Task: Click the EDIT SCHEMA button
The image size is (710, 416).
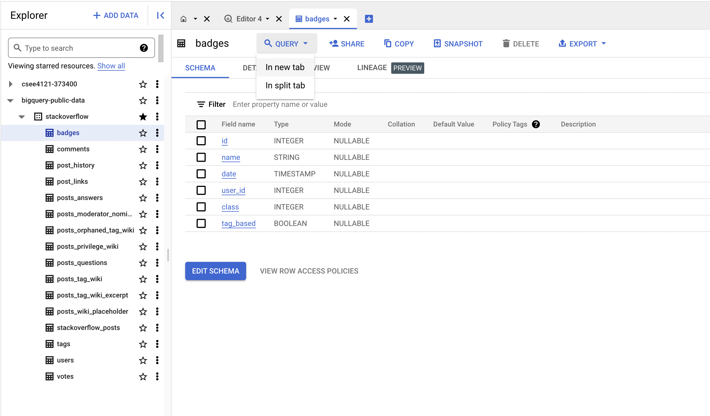Action: [x=216, y=271]
